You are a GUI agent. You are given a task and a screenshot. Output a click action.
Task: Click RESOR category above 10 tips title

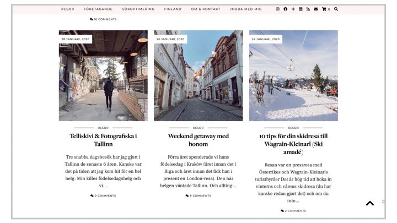(x=293, y=128)
